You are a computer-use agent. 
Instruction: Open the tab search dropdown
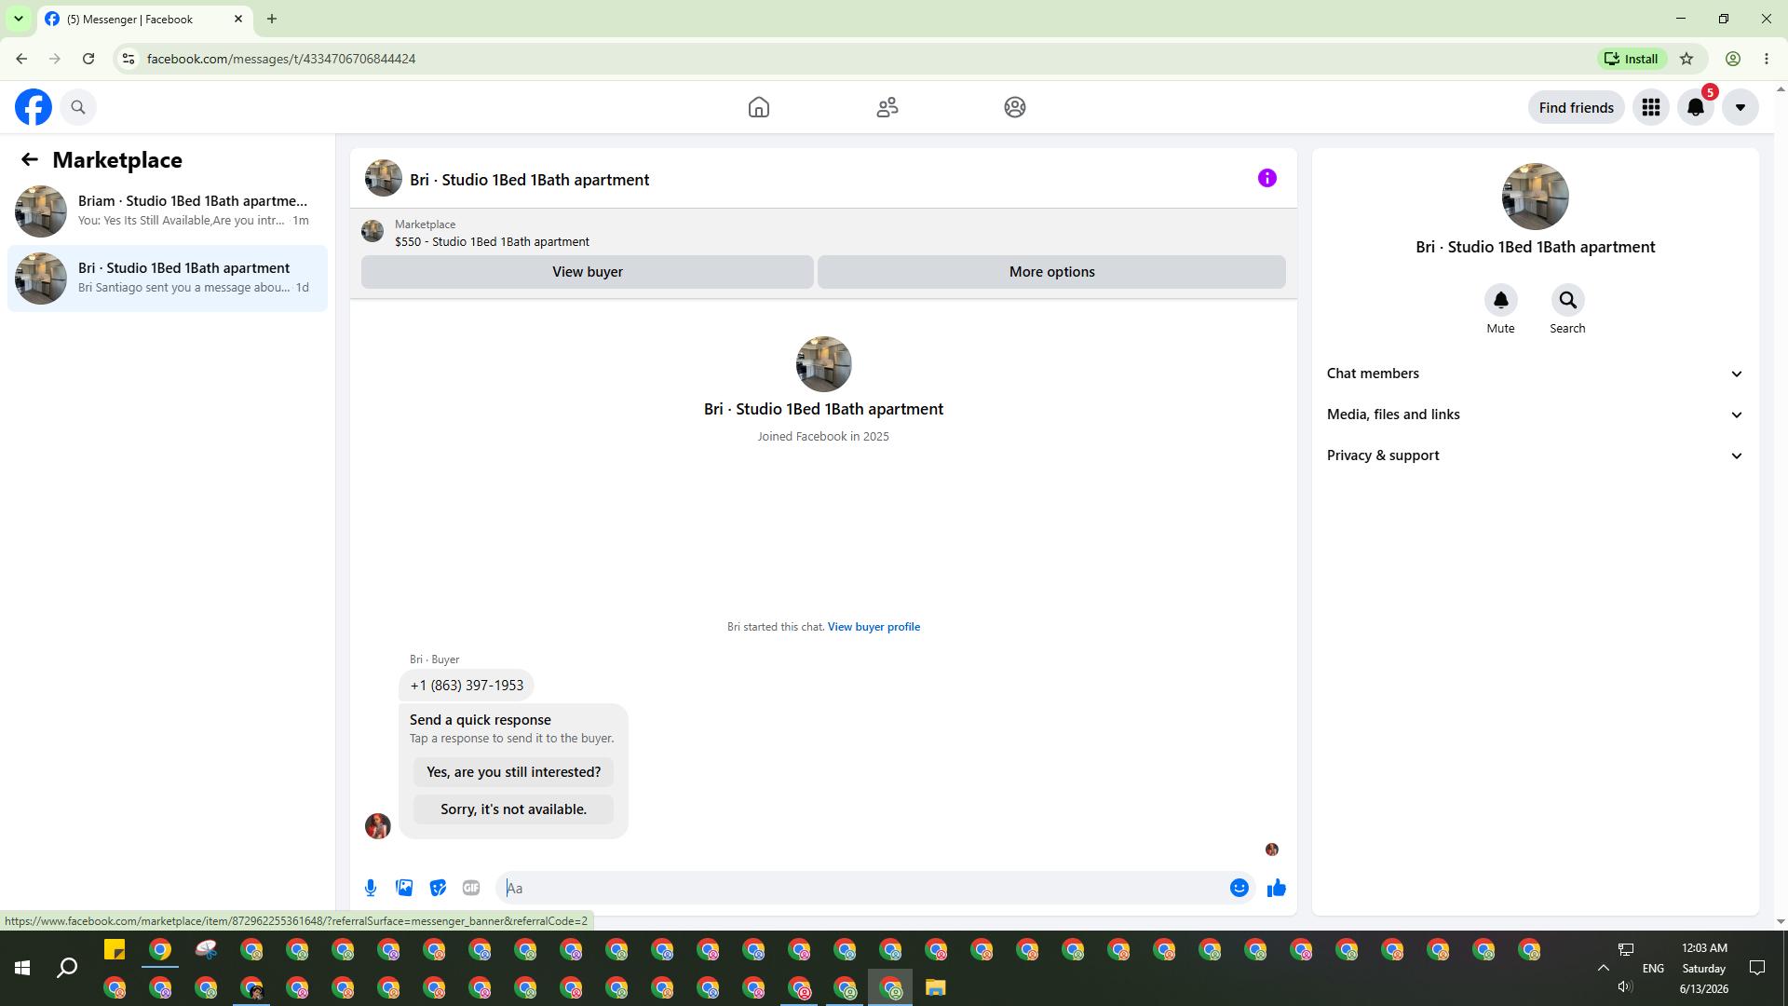19,19
